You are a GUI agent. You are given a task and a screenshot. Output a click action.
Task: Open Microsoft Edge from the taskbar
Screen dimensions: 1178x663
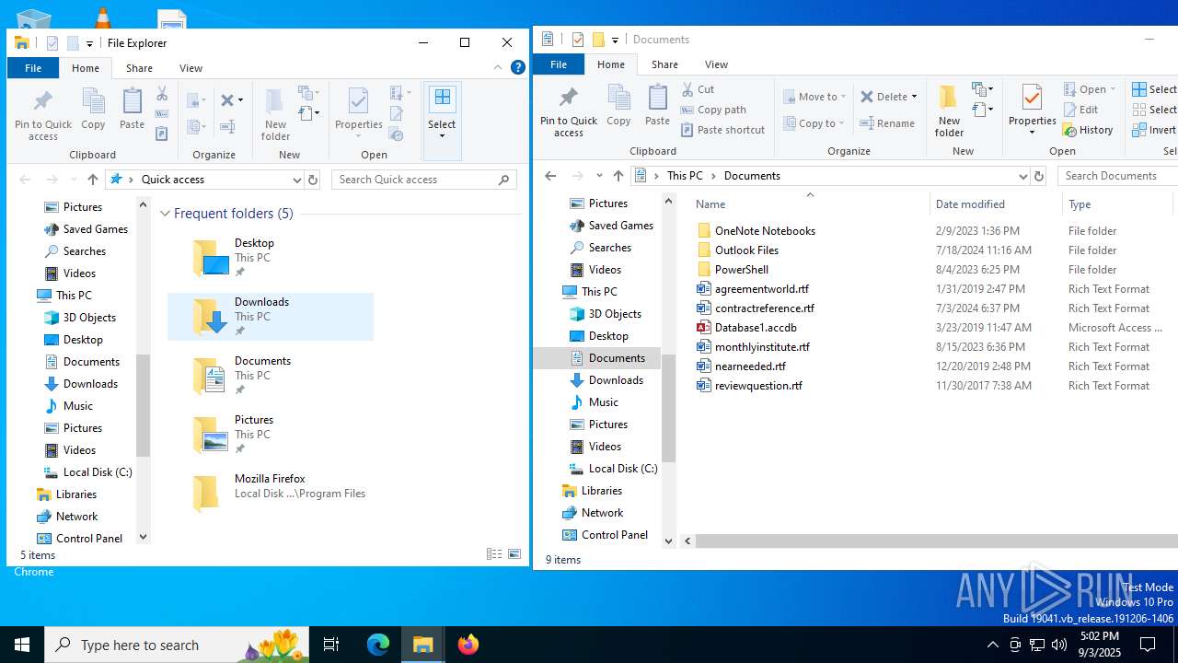[378, 645]
